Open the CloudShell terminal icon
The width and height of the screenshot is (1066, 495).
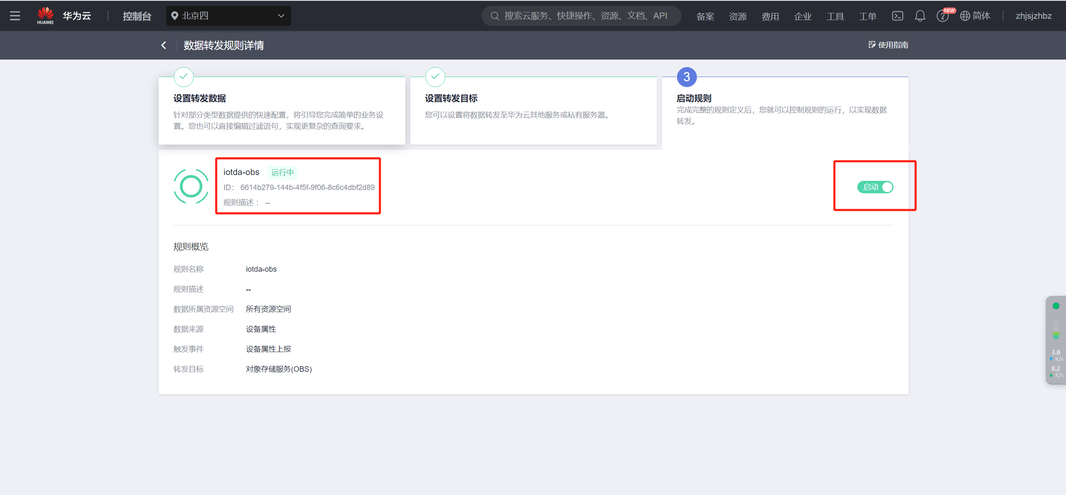tap(897, 16)
